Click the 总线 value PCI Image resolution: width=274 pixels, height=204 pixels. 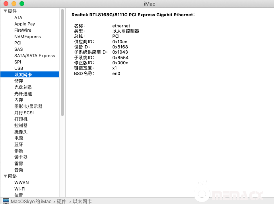point(116,36)
